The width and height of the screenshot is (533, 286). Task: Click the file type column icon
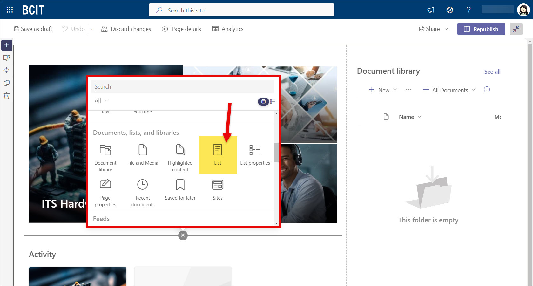pyautogui.click(x=386, y=117)
